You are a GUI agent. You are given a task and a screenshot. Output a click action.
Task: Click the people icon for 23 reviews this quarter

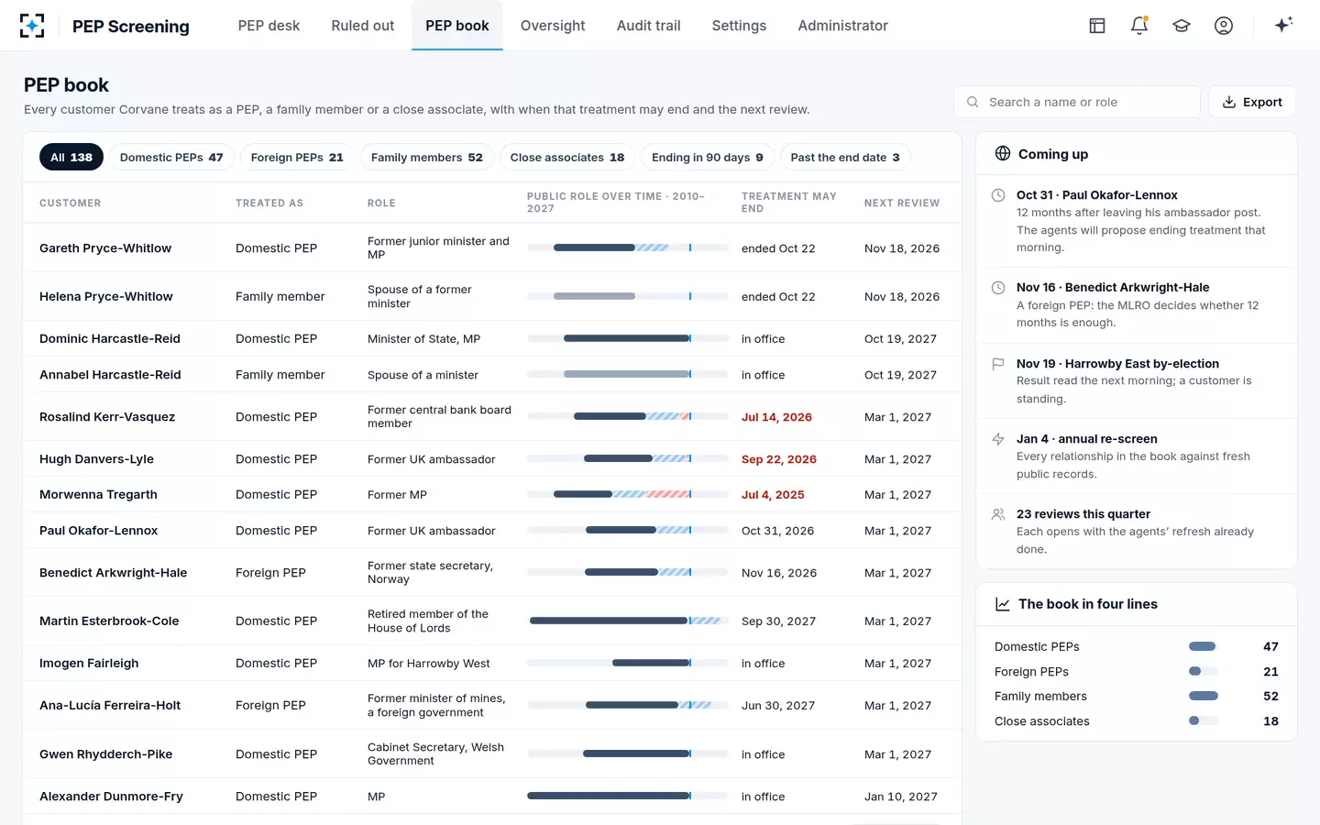[x=998, y=514]
